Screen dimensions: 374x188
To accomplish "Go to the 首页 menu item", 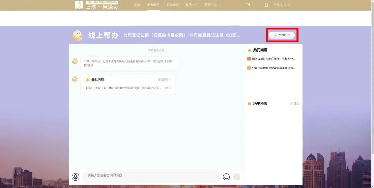I will (137, 5).
